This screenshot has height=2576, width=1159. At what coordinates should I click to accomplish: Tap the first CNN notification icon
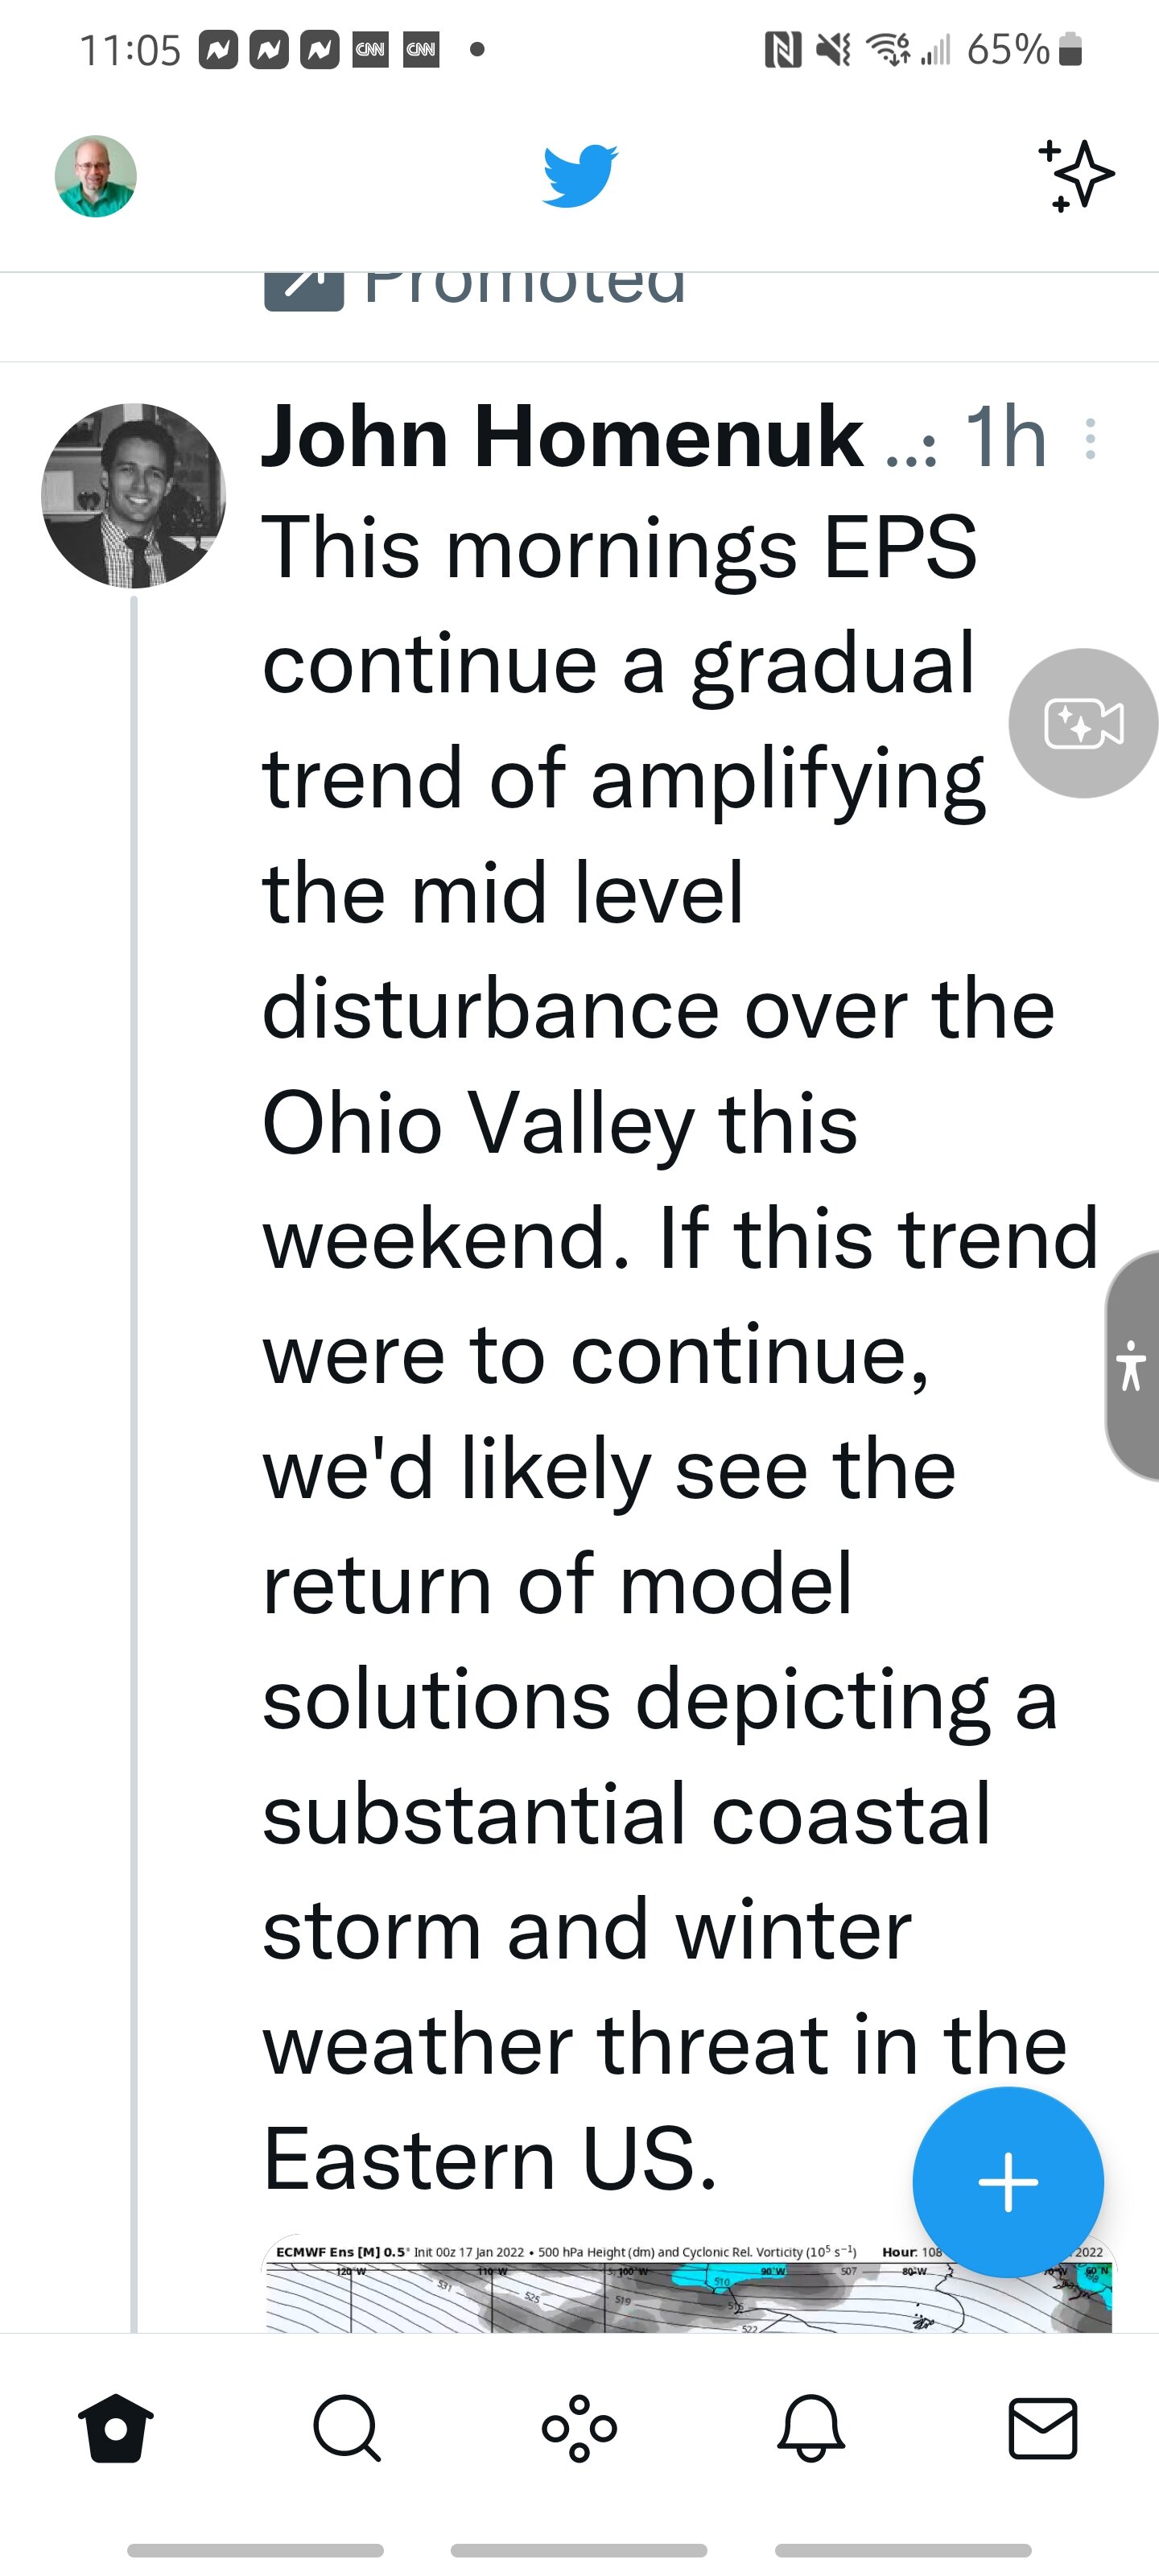click(370, 49)
